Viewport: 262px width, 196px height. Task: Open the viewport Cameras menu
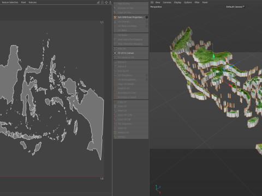[167, 2]
